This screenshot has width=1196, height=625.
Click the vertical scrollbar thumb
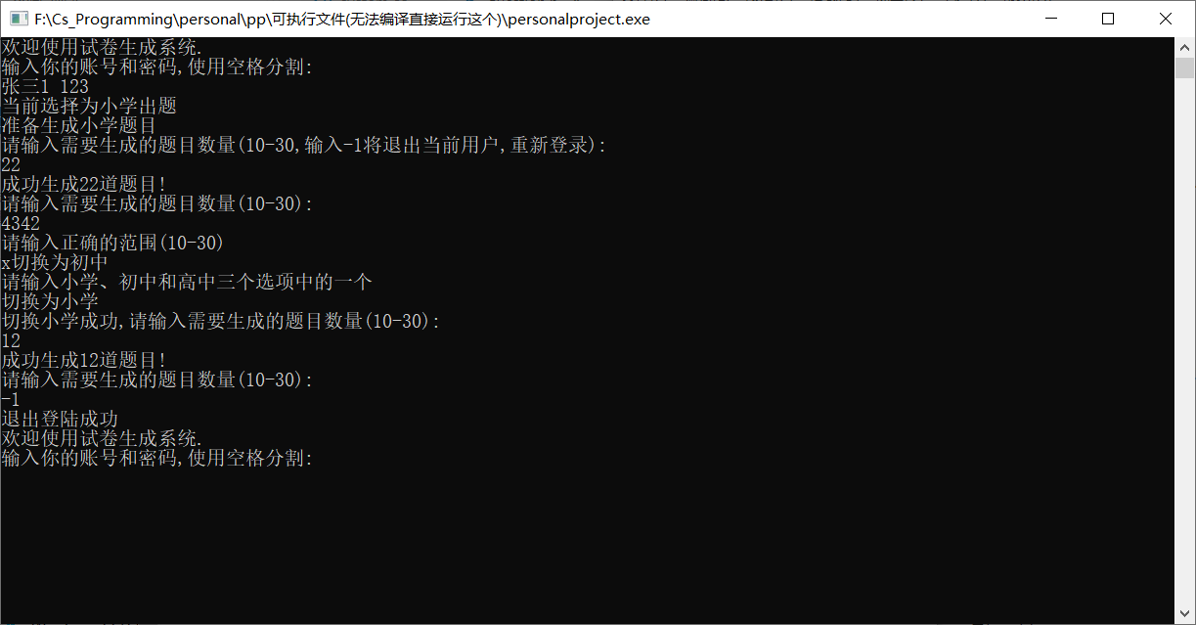(1184, 67)
